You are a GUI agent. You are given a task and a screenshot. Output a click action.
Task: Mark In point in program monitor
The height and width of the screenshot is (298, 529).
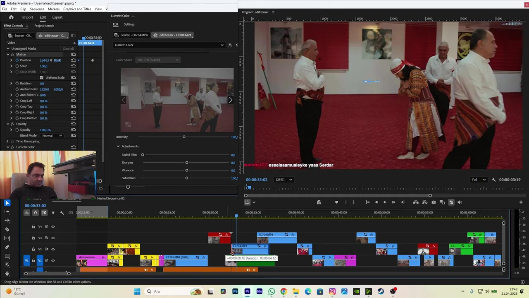[346, 202]
